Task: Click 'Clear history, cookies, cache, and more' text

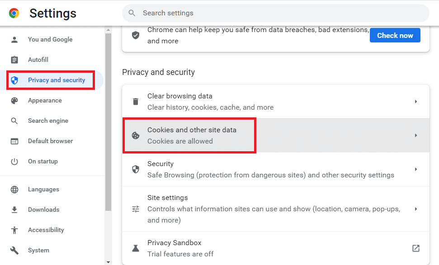Action: [x=211, y=107]
